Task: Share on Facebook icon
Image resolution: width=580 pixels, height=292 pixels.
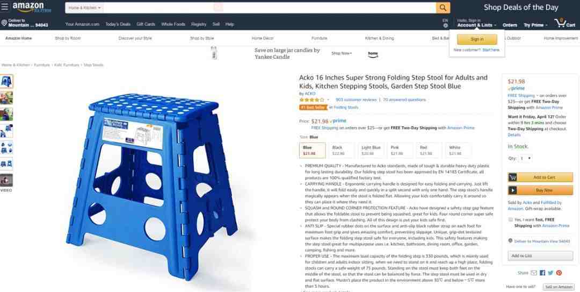Action: 542,273
